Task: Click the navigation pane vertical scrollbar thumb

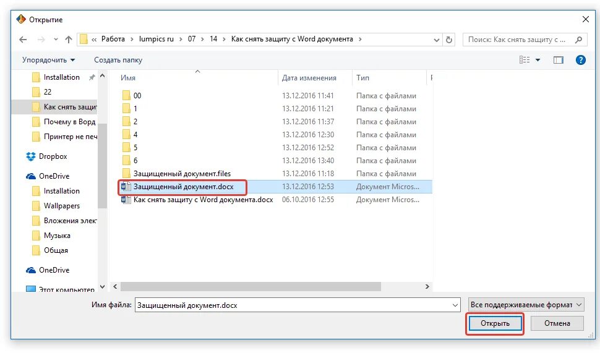Action: point(102,166)
